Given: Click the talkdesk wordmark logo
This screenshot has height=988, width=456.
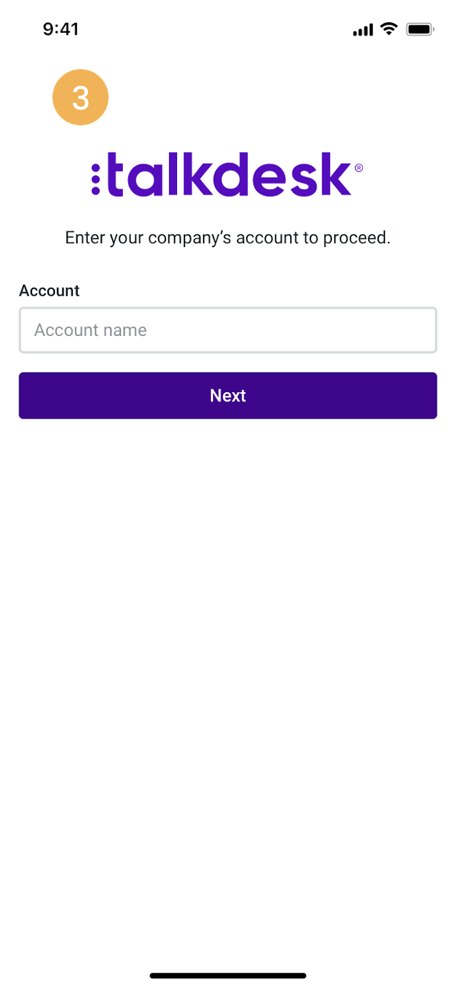Looking at the screenshot, I should coord(227,175).
